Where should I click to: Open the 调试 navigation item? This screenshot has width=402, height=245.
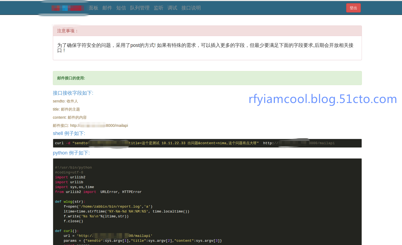point(172,8)
